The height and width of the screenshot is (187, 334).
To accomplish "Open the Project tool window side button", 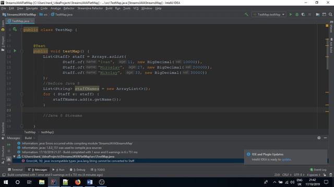I will 3,44.
